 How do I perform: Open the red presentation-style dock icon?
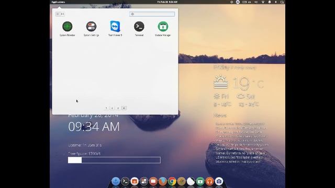click(x=153, y=181)
